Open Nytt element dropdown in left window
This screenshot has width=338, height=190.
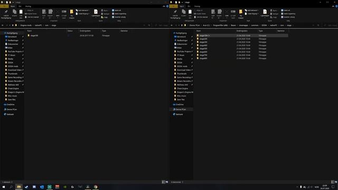point(82,11)
